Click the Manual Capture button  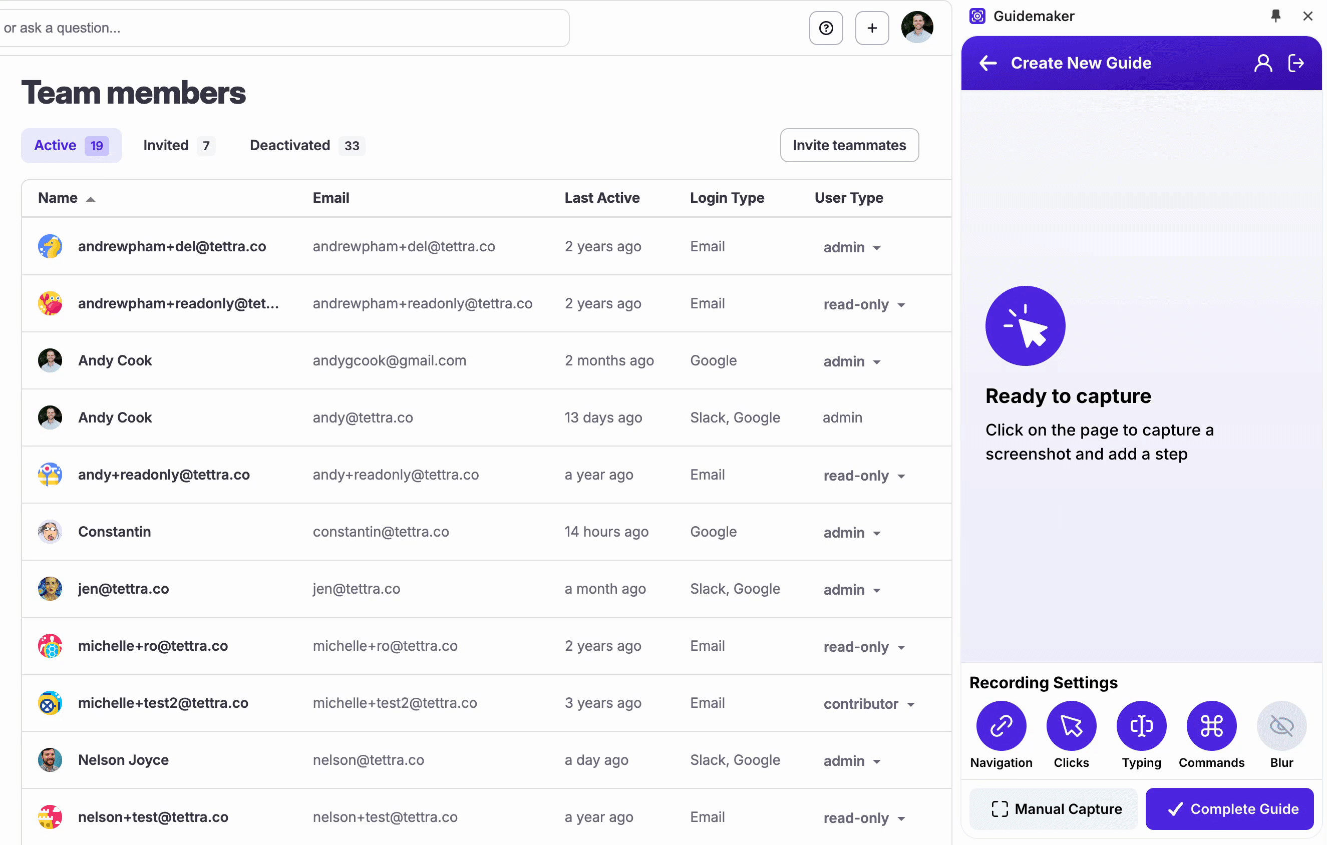(x=1055, y=808)
